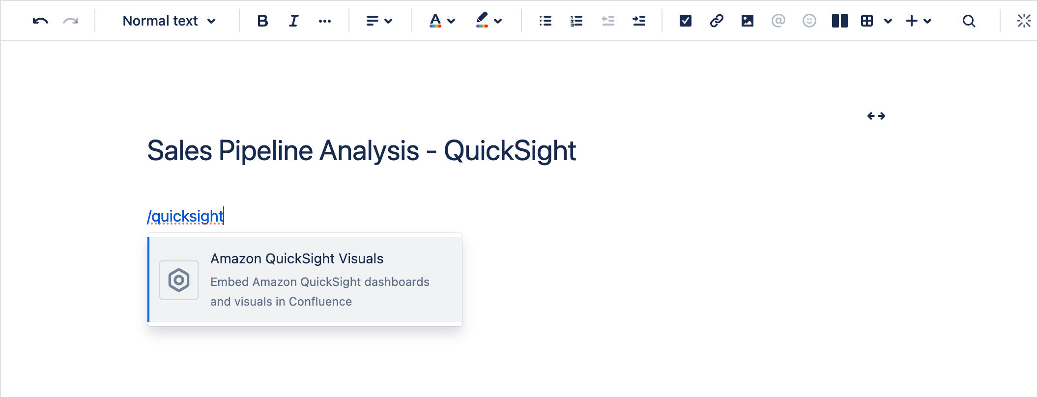Add an action item checkbox

pyautogui.click(x=686, y=21)
